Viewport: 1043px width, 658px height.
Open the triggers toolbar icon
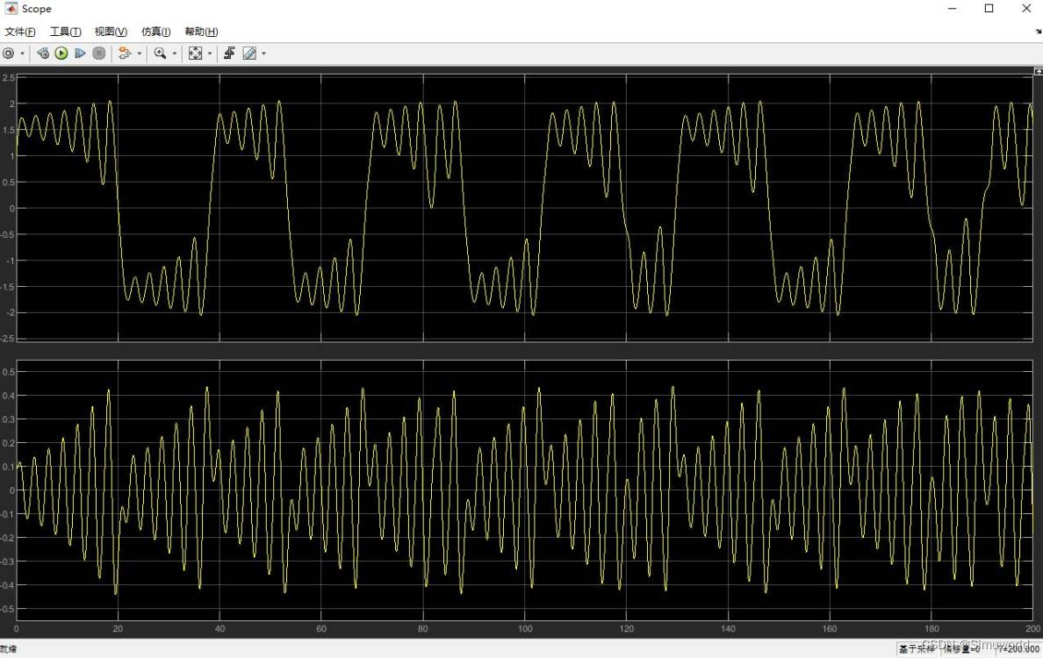coord(229,54)
